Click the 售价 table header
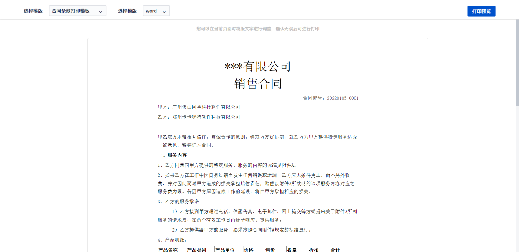This screenshot has width=519, height=252. 275,249
